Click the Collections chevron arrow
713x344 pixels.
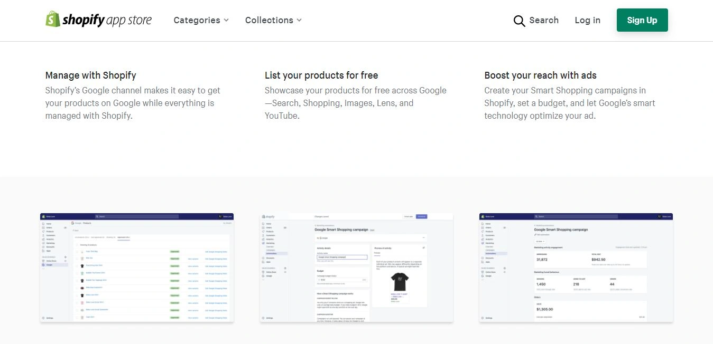pyautogui.click(x=299, y=20)
